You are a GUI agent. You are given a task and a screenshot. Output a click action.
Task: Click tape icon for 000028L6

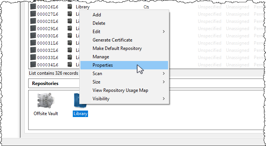pyautogui.click(x=33, y=21)
